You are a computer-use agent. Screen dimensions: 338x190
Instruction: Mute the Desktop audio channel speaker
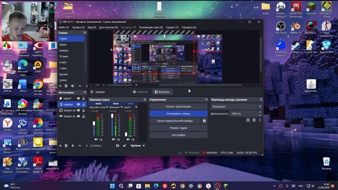tap(96, 139)
